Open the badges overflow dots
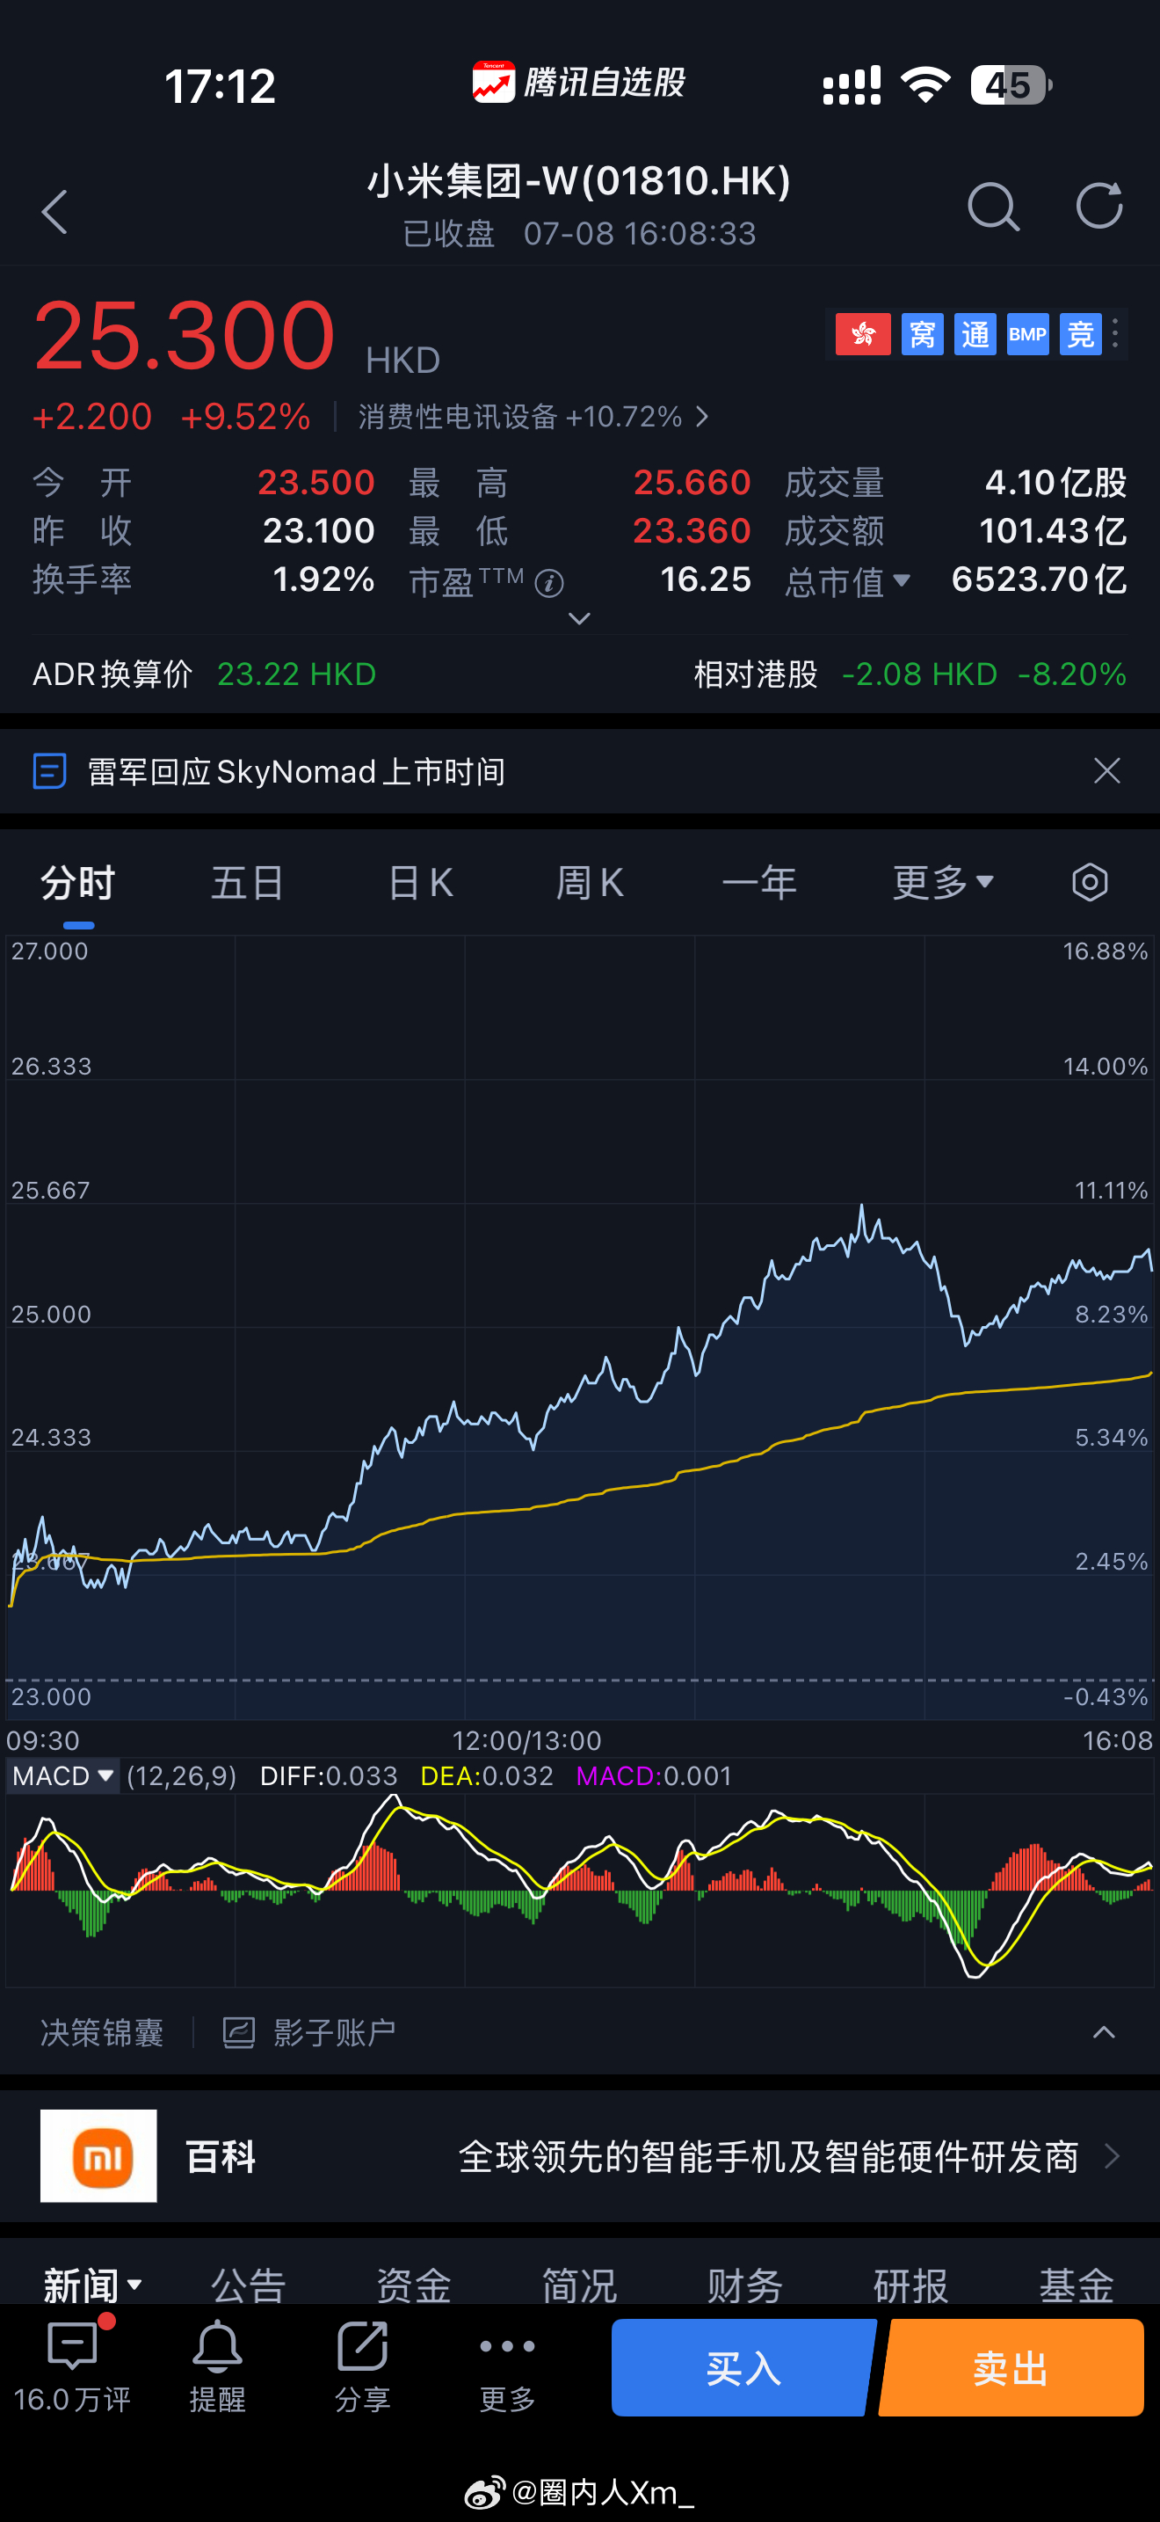This screenshot has height=2522, width=1160. tap(1115, 335)
